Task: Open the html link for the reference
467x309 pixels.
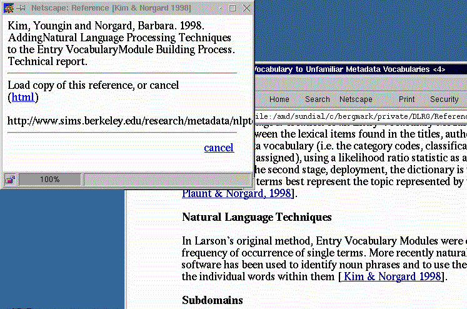Action: pyautogui.click(x=24, y=97)
